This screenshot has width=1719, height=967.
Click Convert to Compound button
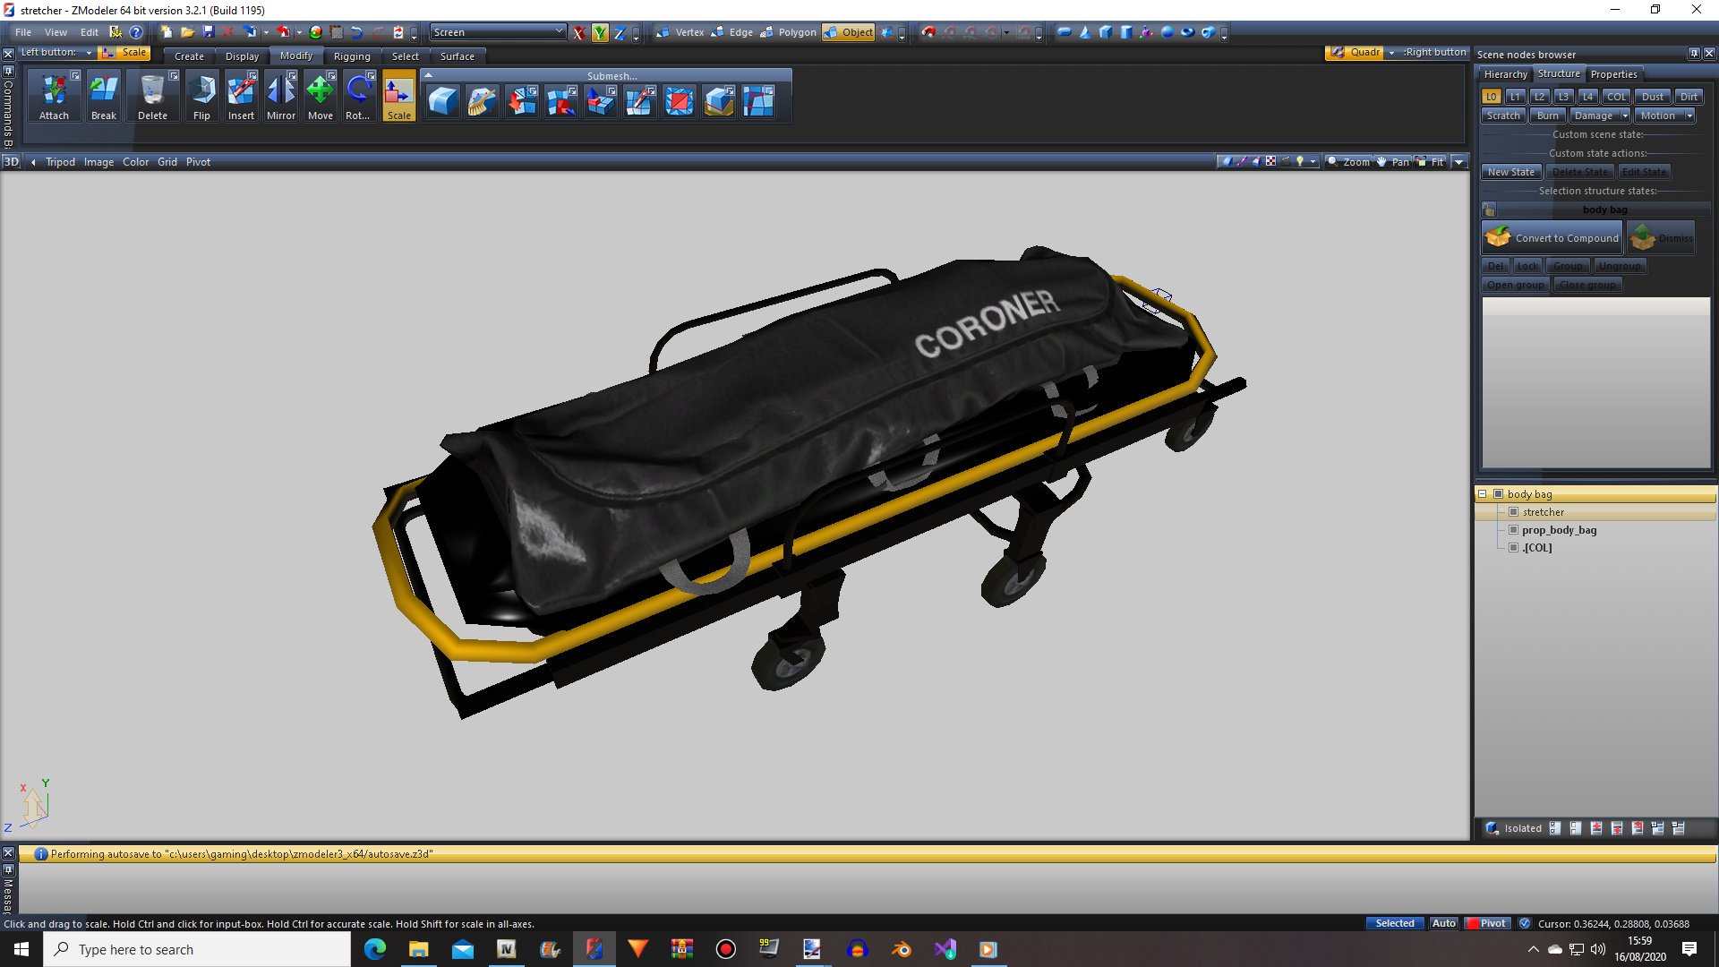pyautogui.click(x=1553, y=238)
